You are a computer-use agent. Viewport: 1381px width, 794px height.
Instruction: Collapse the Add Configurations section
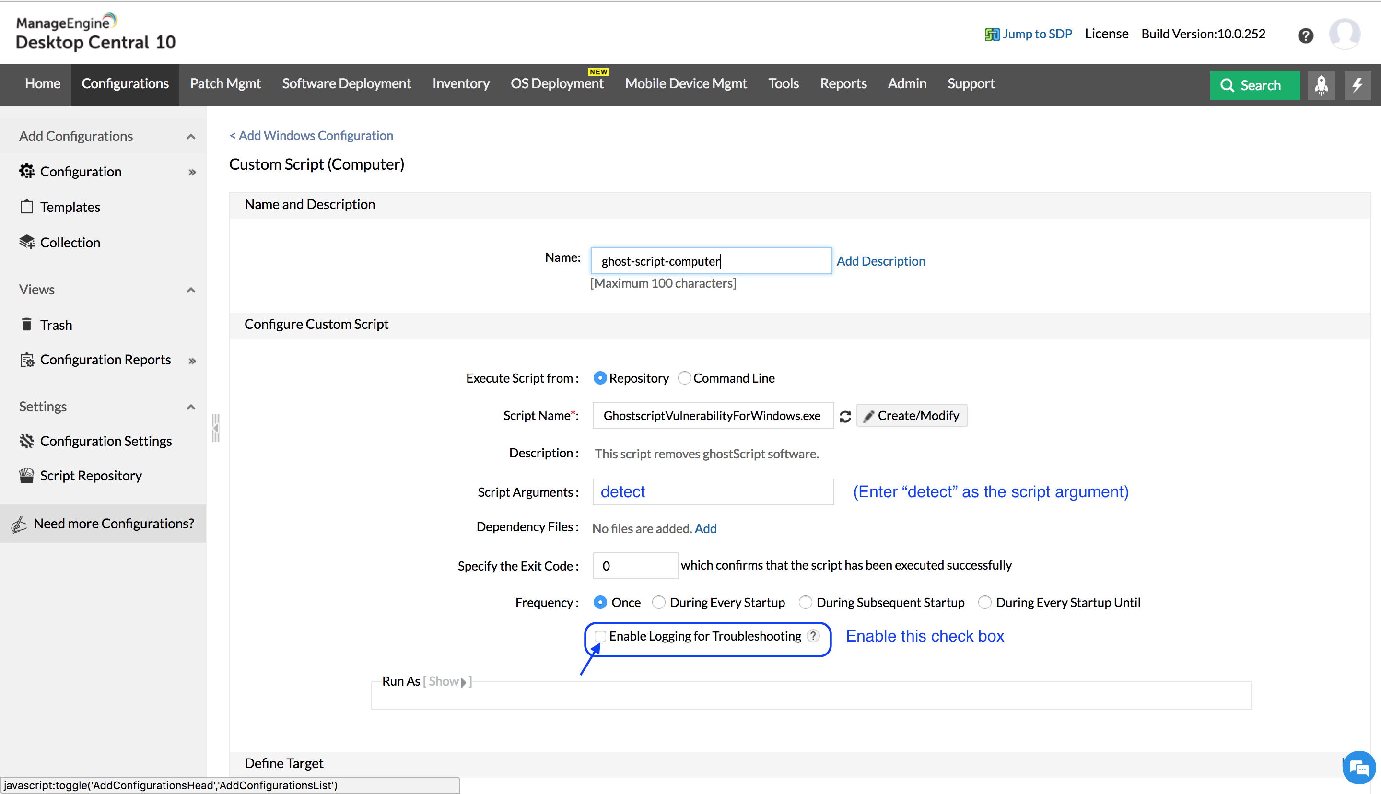[190, 136]
